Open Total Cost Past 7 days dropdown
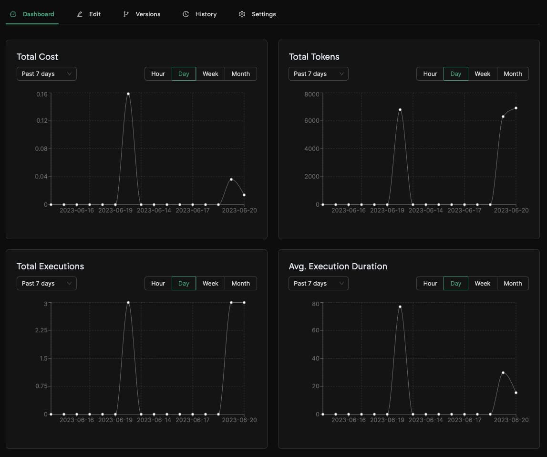The image size is (547, 457). point(47,74)
